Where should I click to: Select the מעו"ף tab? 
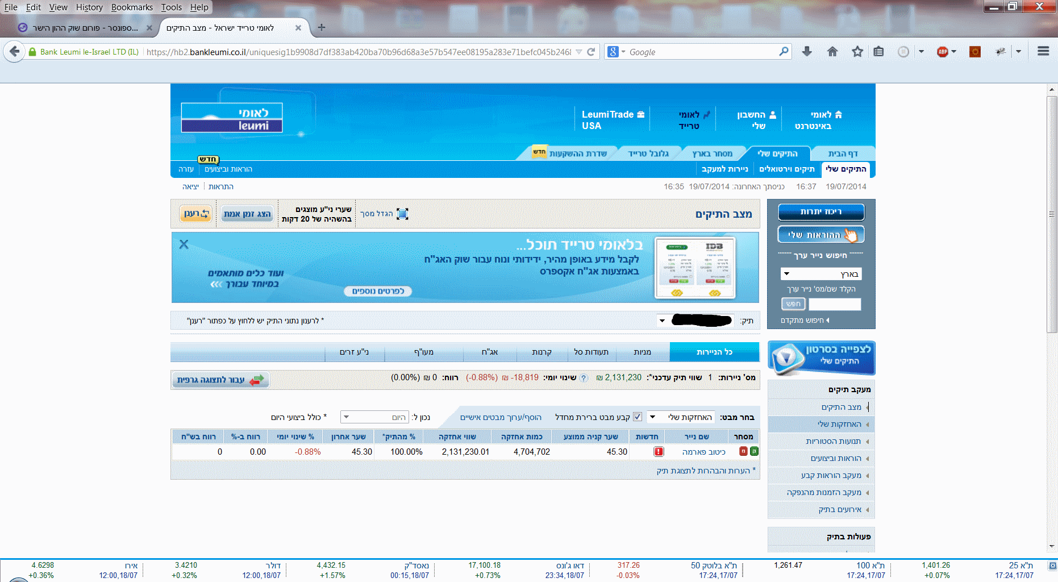click(x=424, y=352)
